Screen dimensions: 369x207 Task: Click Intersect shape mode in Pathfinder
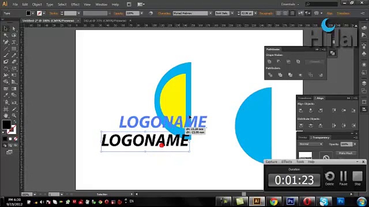(x=288, y=62)
